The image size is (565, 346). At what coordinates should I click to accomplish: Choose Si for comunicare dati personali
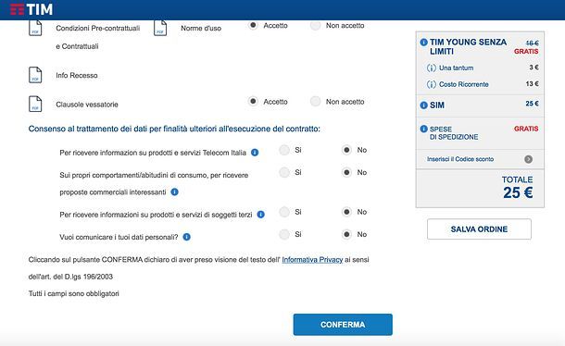(284, 234)
